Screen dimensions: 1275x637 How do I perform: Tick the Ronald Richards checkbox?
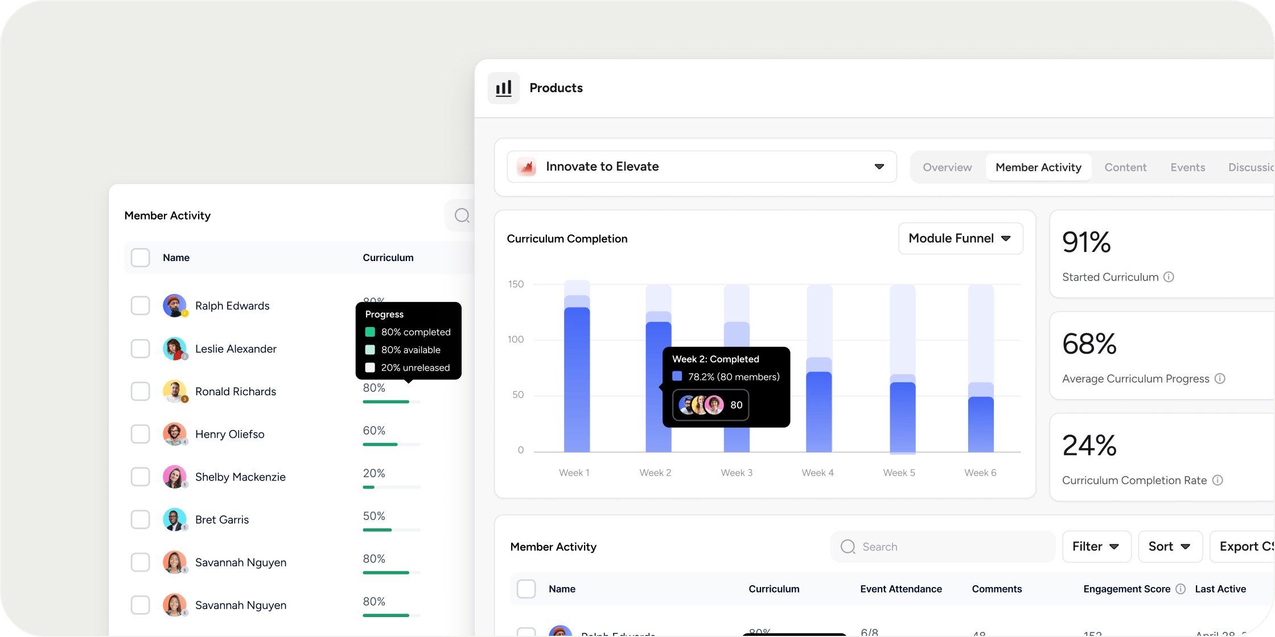click(140, 391)
